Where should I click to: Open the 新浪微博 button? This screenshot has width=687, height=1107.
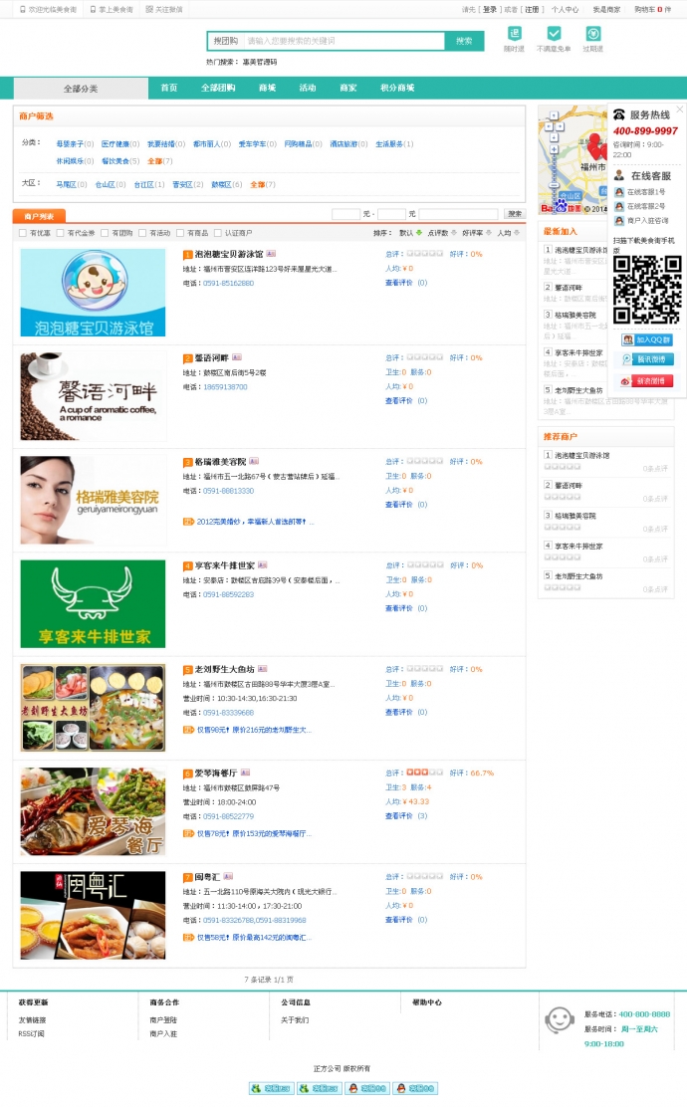point(647,380)
